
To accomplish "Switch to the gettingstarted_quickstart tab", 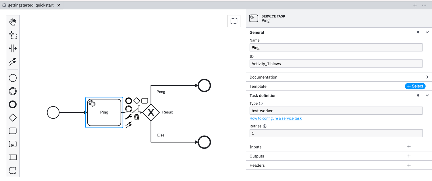I will point(31,5).
